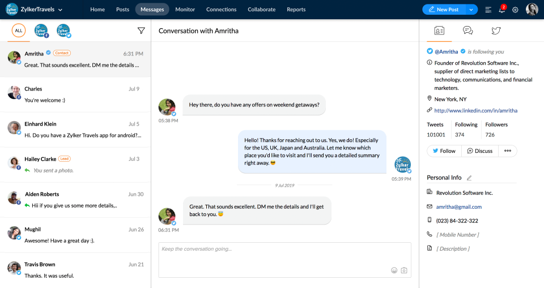Click Amritha's avatar beside first message
544x288 pixels.
coord(167,107)
